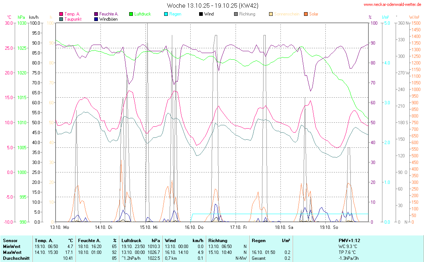Click the orange Solar legend swatch
The image size is (424, 262).
306,14
